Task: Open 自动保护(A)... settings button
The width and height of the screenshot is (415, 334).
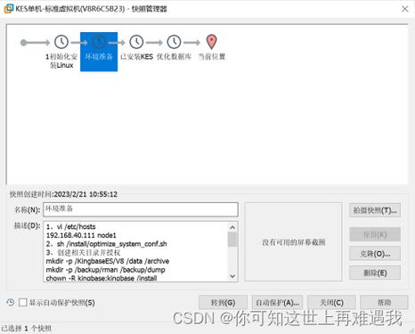Action: (x=277, y=303)
